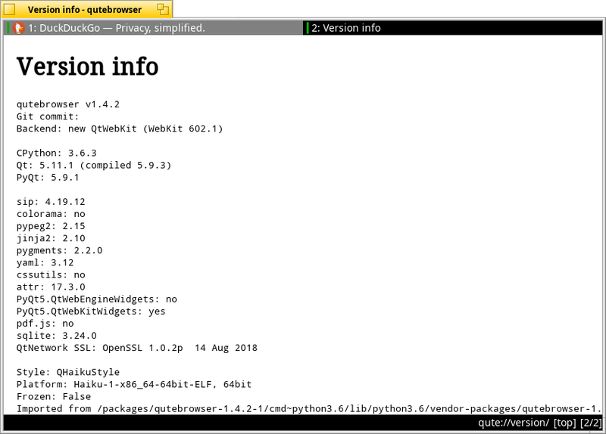Screen dimensions: 606x434
Task: Click the 'QtNetwork SSL: OpenSSL 1.0.2p' line
Action: [x=137, y=348]
